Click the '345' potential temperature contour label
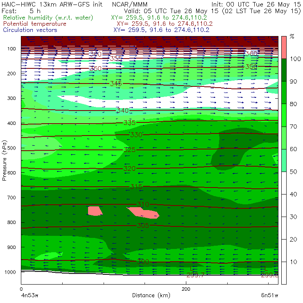303x303 pixels. [x=116, y=84]
